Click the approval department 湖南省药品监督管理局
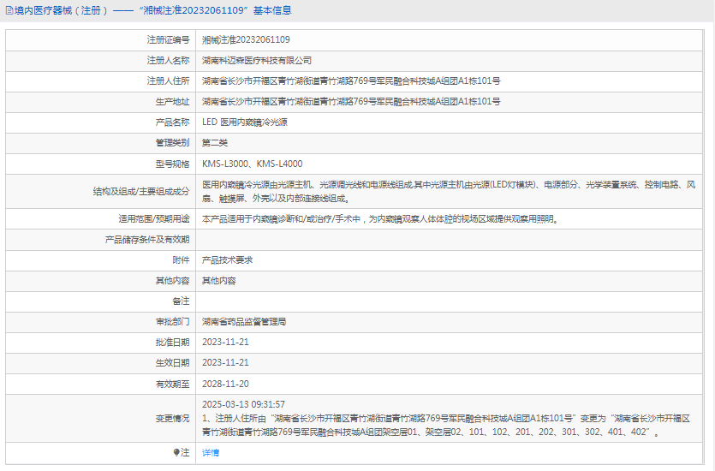Image resolution: width=715 pixels, height=471 pixels. coord(244,322)
